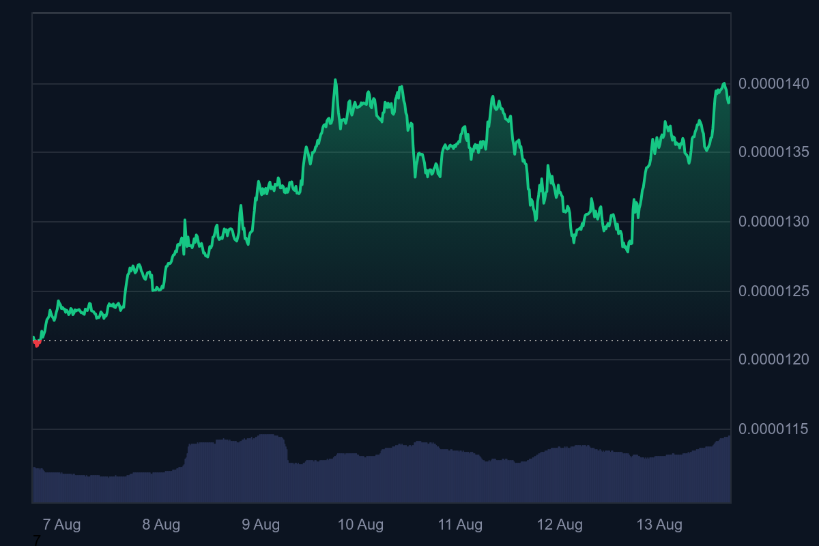Click the 11 Aug date label
Screen dimensions: 819x546
point(460,525)
